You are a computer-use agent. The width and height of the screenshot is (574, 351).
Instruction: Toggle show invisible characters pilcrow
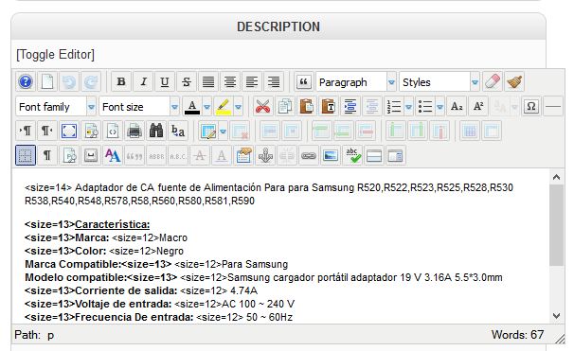point(47,155)
